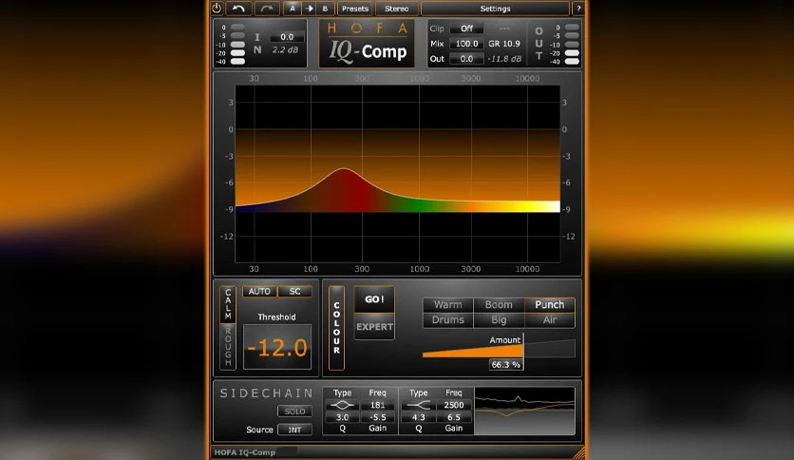
Task: Change first filter bell Type icon
Action: [342, 405]
